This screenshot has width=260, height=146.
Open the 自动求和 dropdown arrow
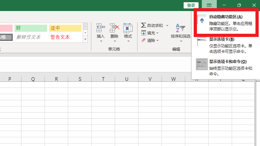tap(167, 26)
